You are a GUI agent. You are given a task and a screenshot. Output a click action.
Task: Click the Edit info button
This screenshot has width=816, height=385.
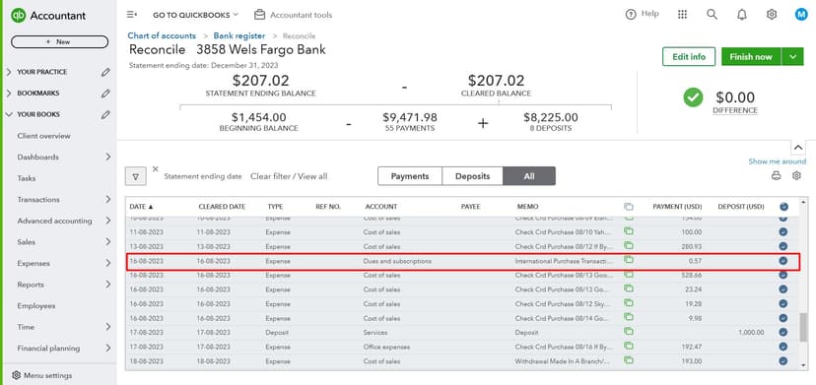pos(689,57)
